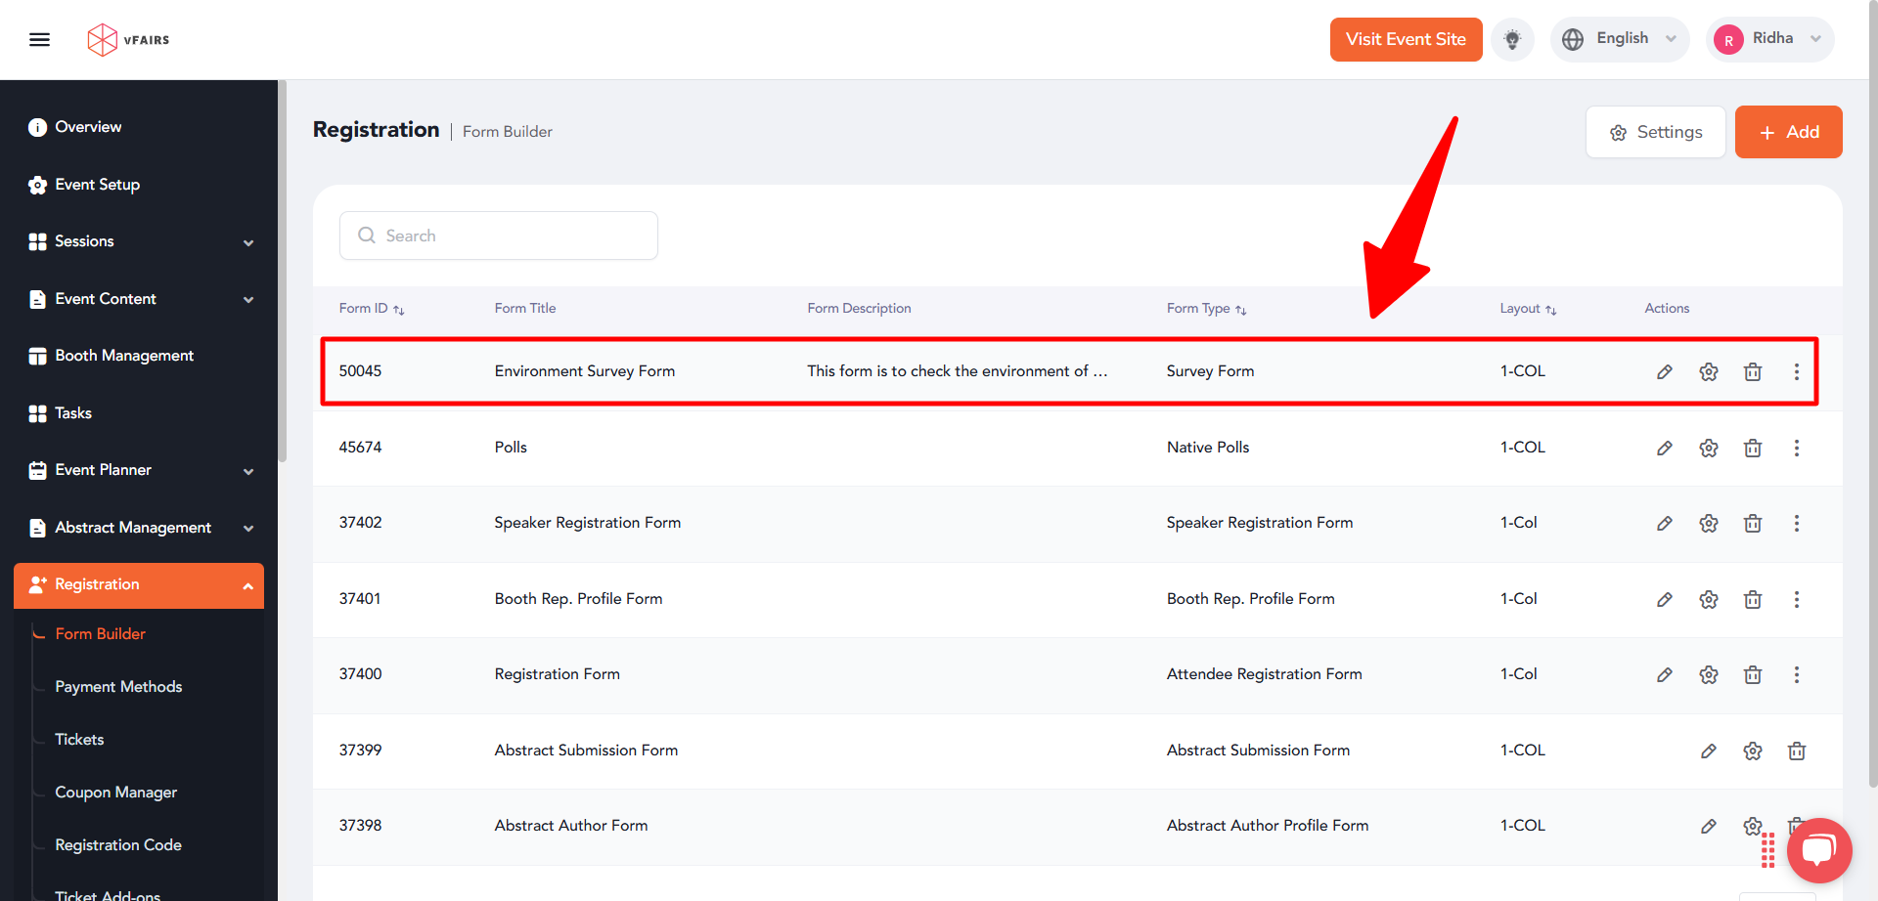Open the chat support bubble

[1819, 850]
